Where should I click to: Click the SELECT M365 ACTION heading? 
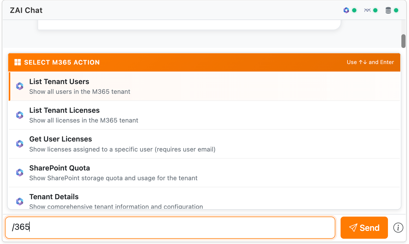click(62, 62)
